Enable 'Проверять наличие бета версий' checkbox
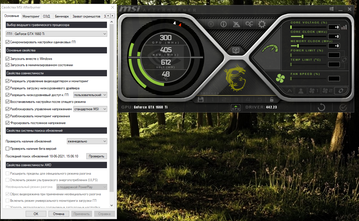Image resolution: width=359 pixels, height=221 pixels. (x=8, y=149)
